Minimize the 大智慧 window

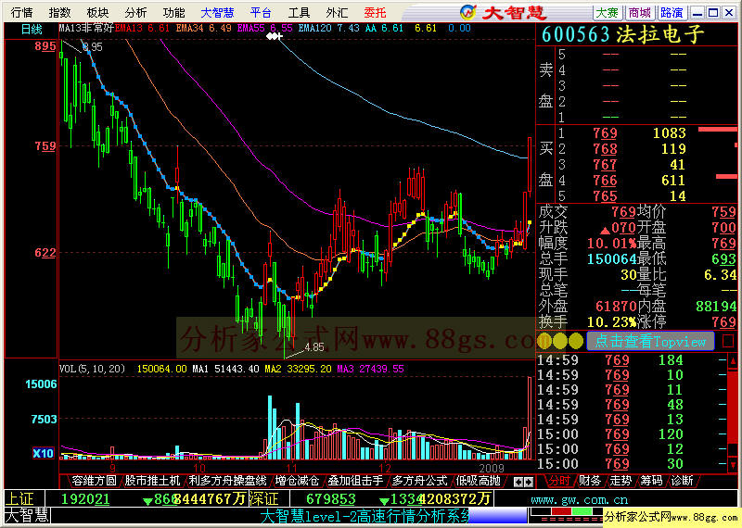pyautogui.click(x=697, y=13)
